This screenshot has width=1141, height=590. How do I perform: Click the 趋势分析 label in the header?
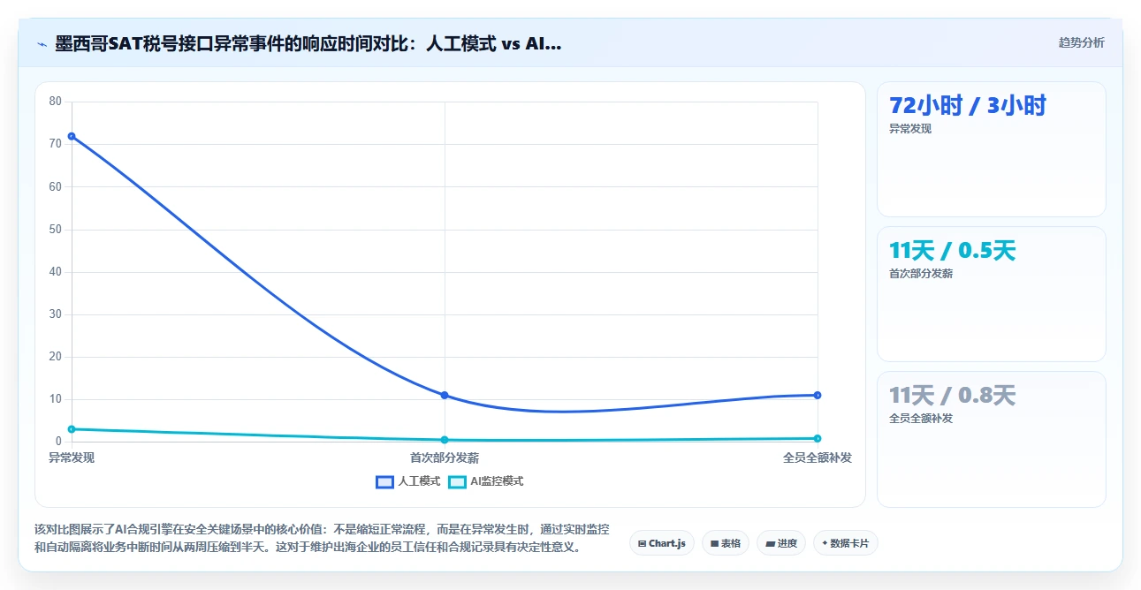1081,42
